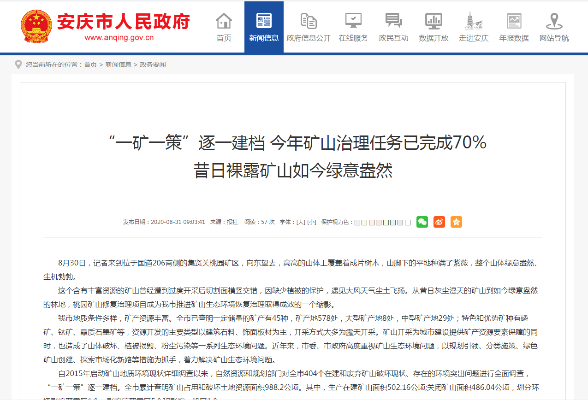
Task: Open 政民互动 via the speech-bubble icon
Action: pos(393,20)
